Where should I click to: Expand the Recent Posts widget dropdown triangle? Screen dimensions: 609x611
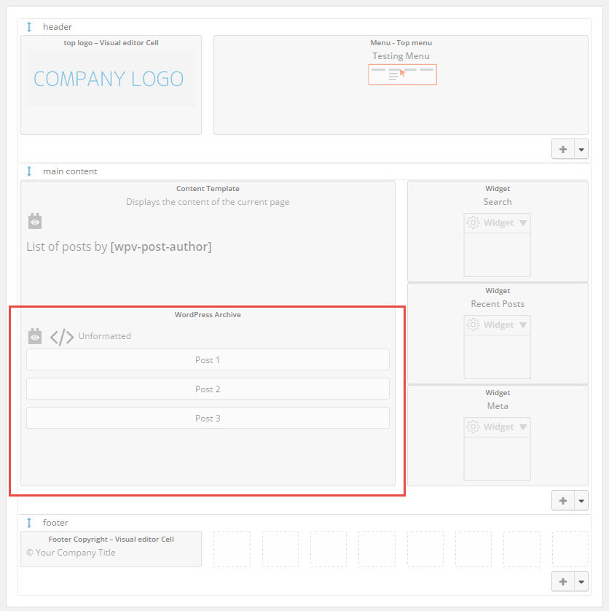[x=523, y=325]
